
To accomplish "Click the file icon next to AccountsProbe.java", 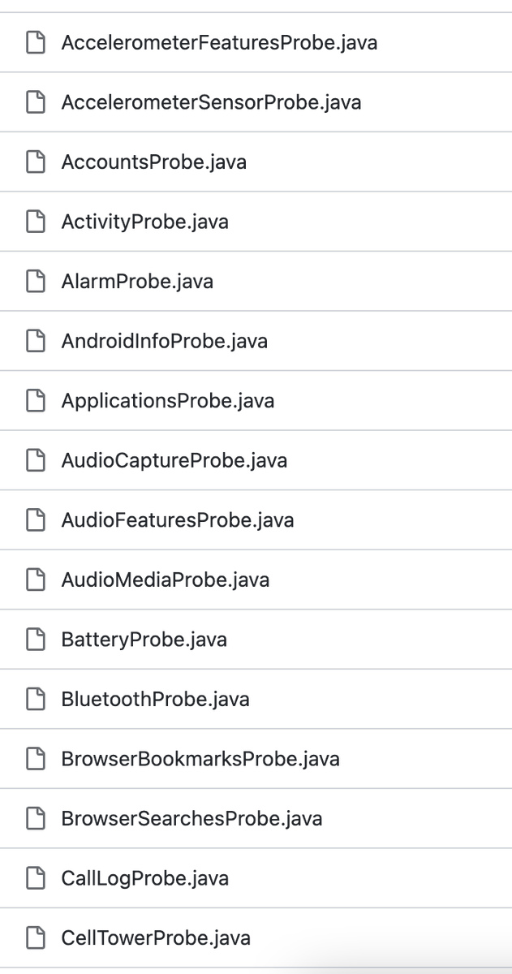I will click(x=35, y=162).
